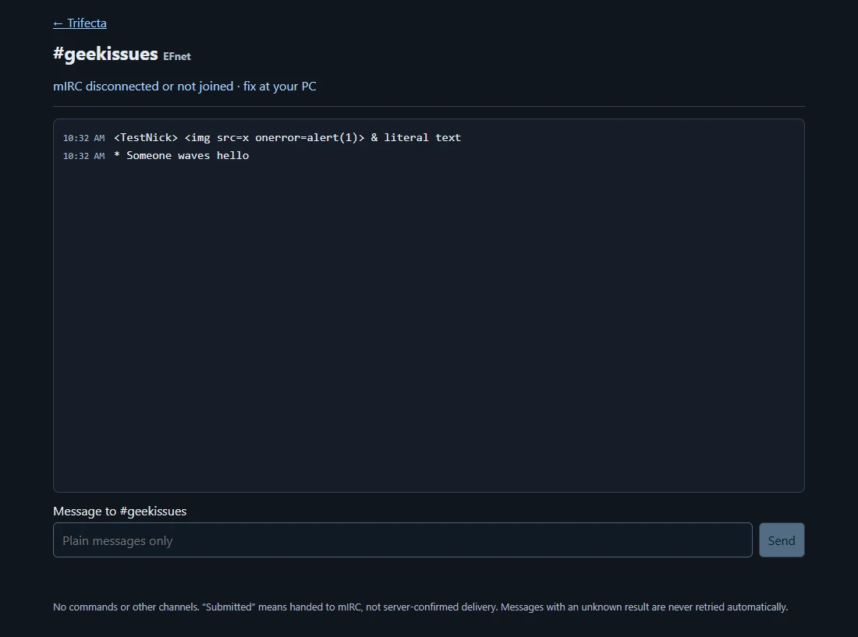858x637 pixels.
Task: Select the EFnet network label
Action: pyautogui.click(x=177, y=56)
